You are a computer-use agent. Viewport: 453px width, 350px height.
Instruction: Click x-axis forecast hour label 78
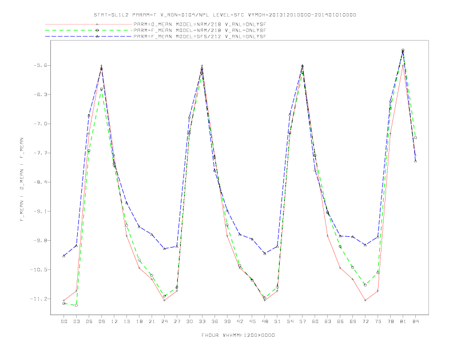[391, 321]
